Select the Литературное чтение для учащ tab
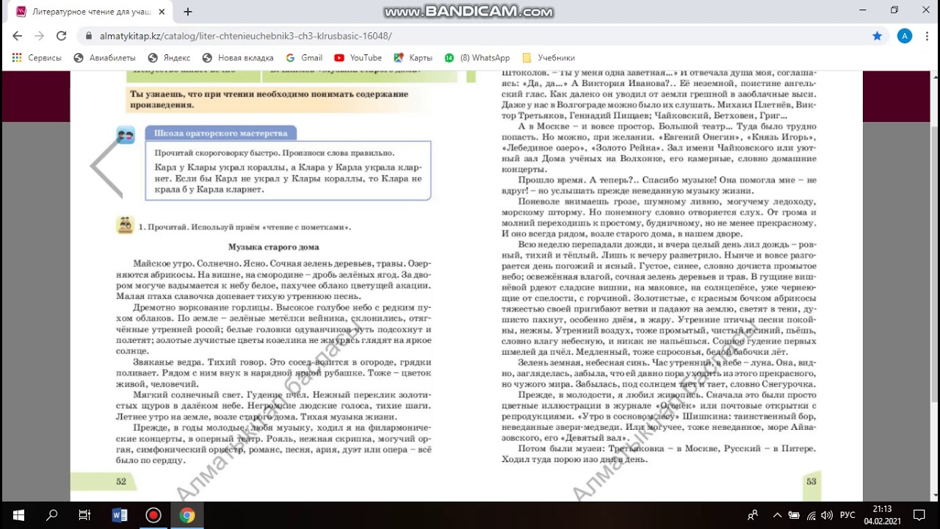 (x=92, y=12)
